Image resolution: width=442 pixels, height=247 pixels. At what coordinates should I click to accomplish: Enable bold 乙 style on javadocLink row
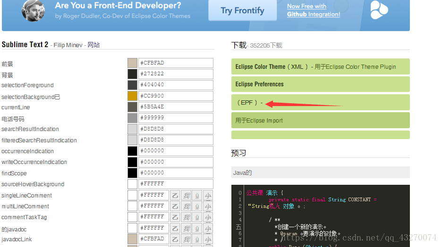point(175,239)
